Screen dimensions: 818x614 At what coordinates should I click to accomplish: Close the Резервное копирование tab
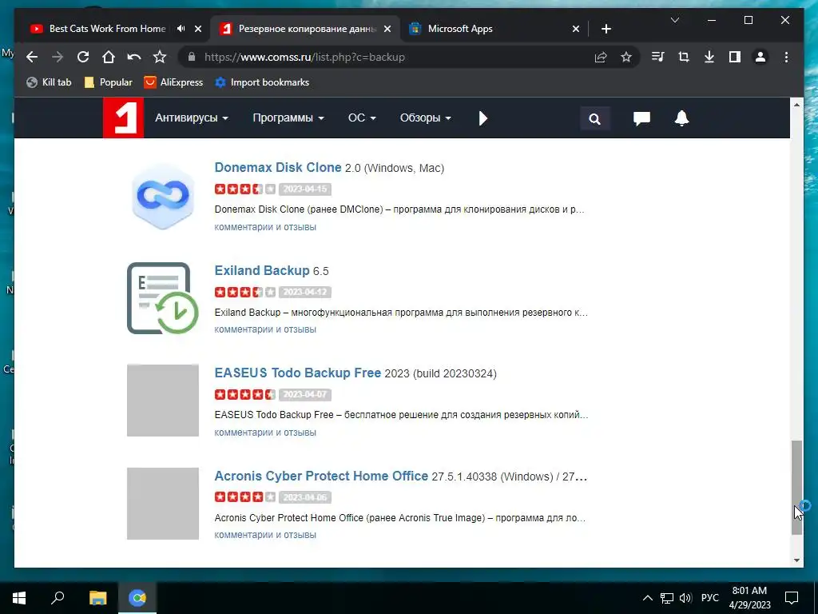tap(387, 30)
